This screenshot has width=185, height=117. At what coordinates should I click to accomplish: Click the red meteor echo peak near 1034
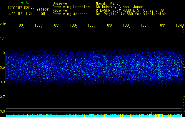(x=75, y=62)
